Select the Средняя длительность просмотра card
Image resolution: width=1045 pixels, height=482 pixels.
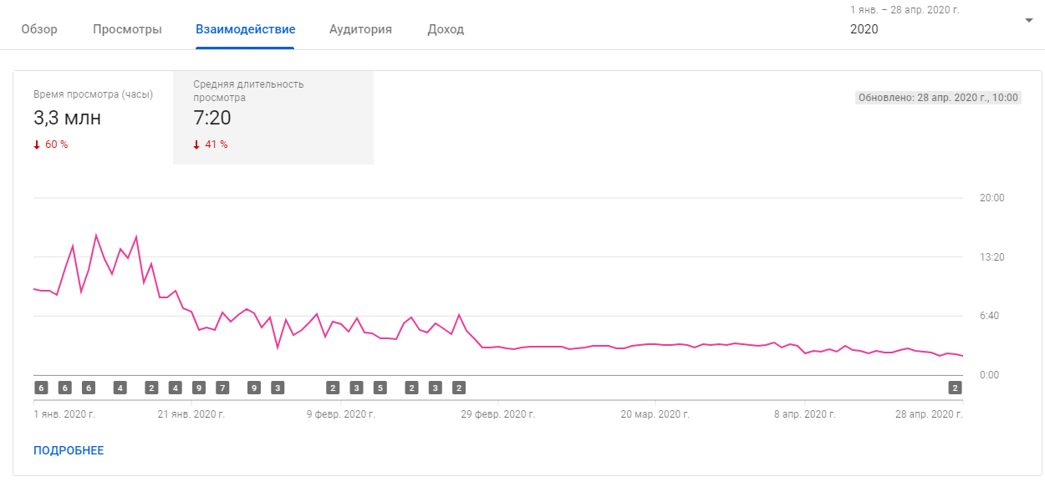tap(273, 118)
